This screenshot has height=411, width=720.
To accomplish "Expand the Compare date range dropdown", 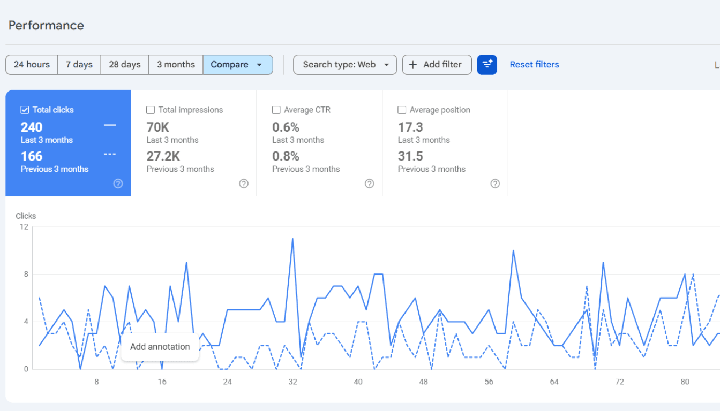I will point(238,65).
